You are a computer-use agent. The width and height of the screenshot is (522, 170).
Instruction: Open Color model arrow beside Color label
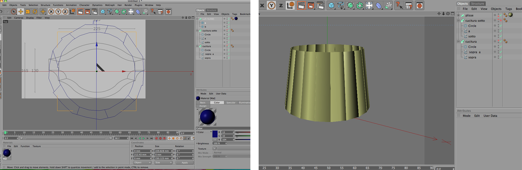pos(211,132)
